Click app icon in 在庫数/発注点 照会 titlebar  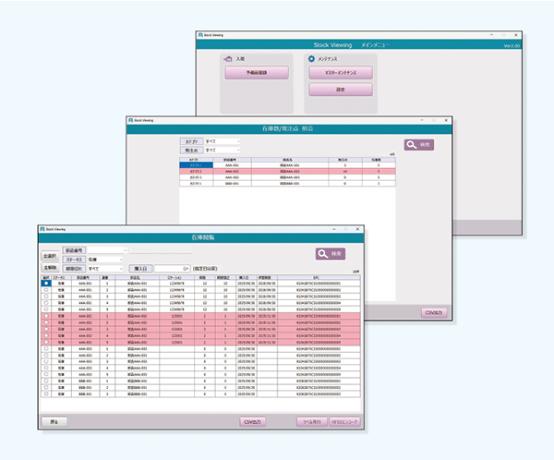coord(133,120)
